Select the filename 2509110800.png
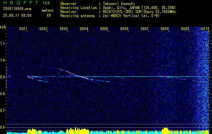Image resolution: width=212 pixels, height=134 pixels. pyautogui.click(x=17, y=9)
